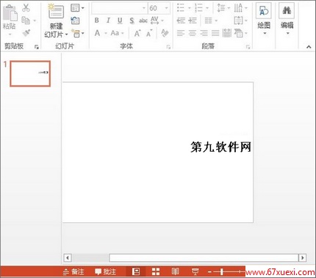Click horizontal scrollbar left arrow
Viewport: 316px width, 278px height.
(68, 257)
